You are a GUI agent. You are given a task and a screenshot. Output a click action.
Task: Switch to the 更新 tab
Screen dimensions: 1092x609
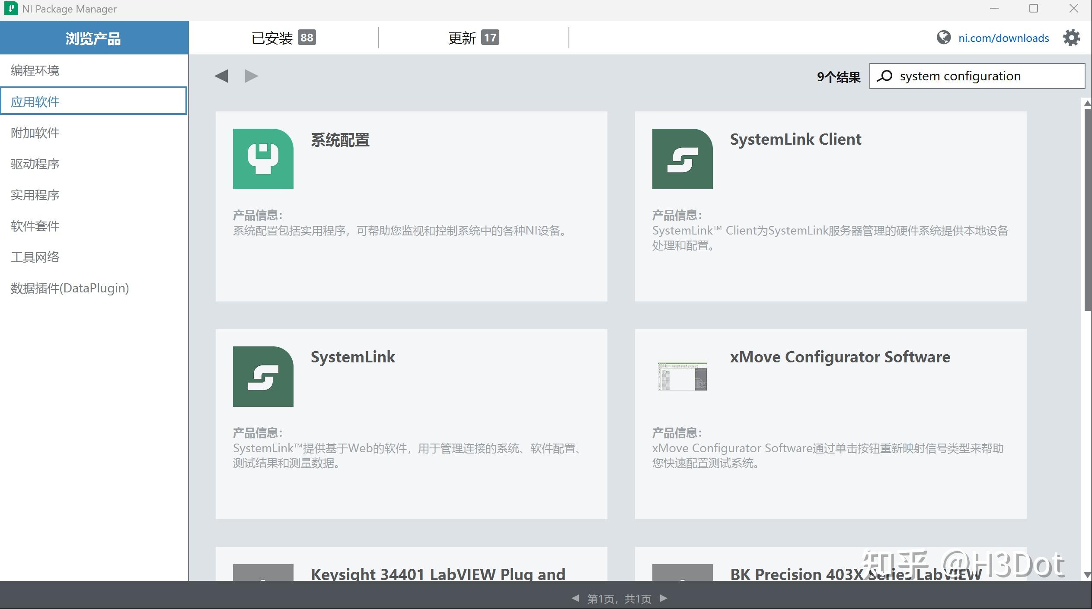[x=471, y=38]
